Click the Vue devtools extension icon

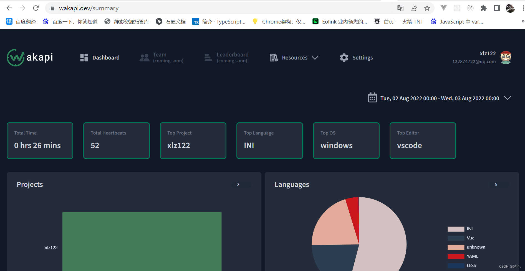point(444,8)
